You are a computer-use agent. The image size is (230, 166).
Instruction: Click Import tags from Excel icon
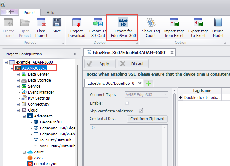(174, 23)
